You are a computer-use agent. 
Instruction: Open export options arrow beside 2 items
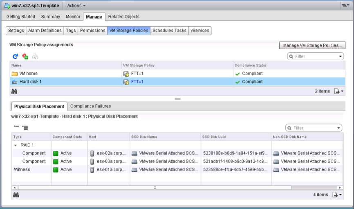(x=342, y=91)
